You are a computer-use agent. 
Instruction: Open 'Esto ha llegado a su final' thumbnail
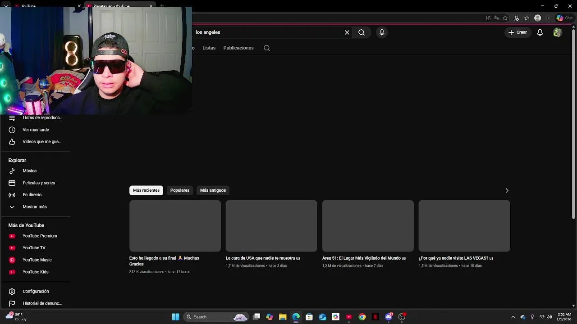(x=175, y=226)
